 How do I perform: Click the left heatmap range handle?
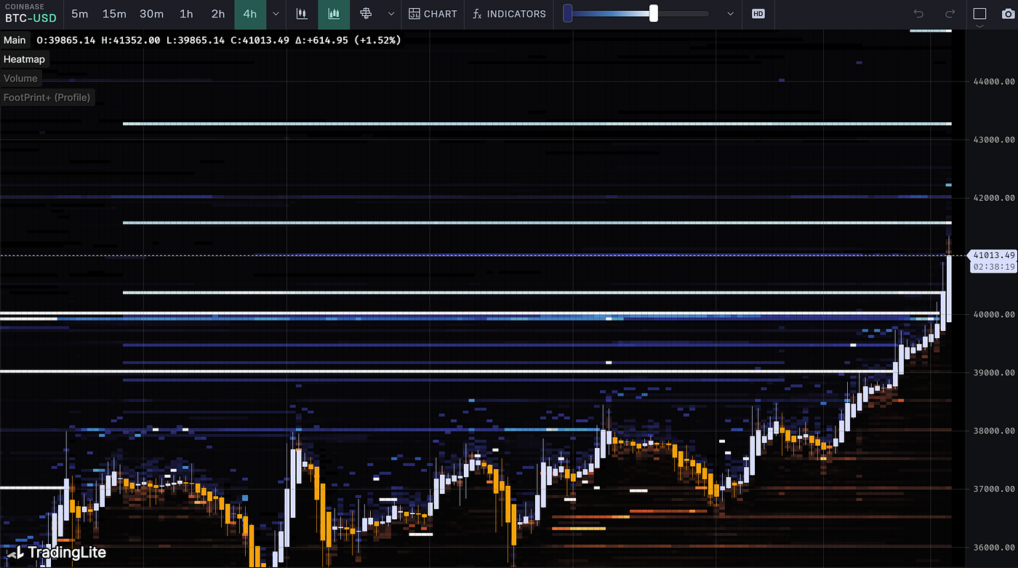click(x=568, y=13)
